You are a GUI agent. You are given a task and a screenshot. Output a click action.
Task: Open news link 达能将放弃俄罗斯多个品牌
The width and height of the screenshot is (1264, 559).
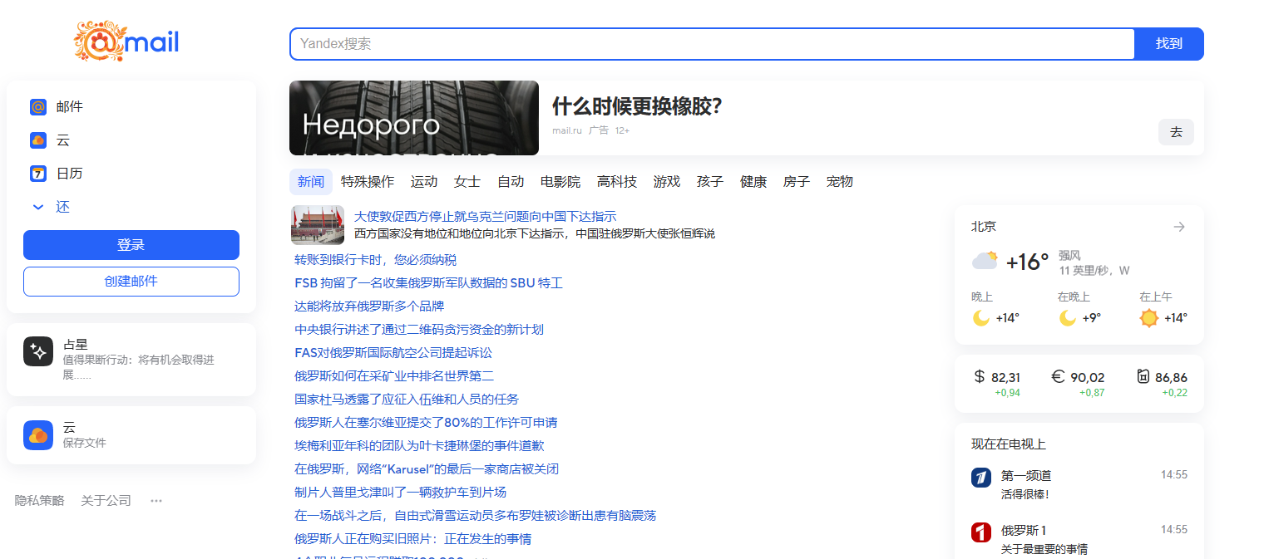coord(369,306)
